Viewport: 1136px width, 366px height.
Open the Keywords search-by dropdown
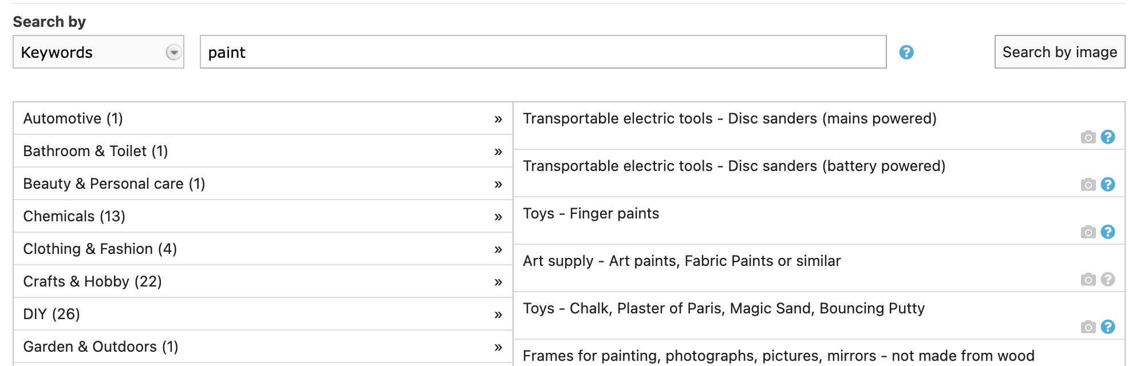(98, 53)
